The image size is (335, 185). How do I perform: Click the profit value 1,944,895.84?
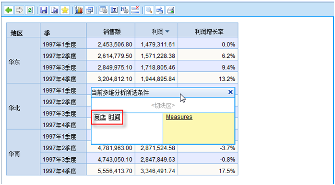pos(158,79)
